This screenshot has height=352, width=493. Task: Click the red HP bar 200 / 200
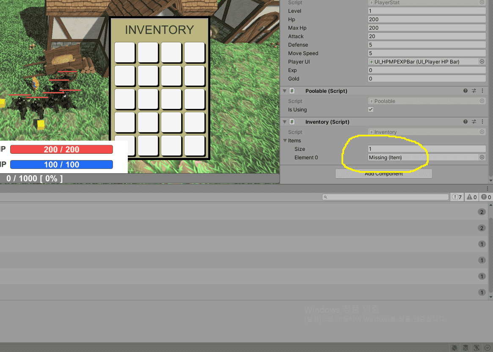[62, 149]
